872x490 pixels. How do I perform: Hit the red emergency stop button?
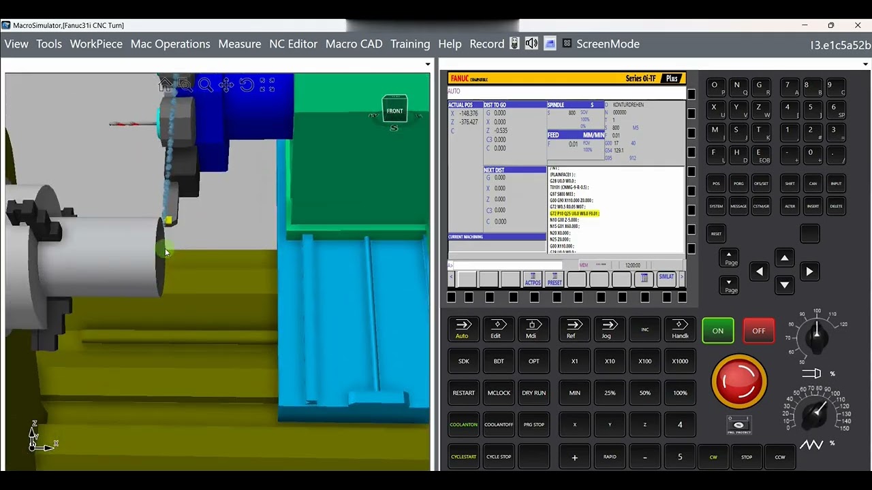coord(739,381)
